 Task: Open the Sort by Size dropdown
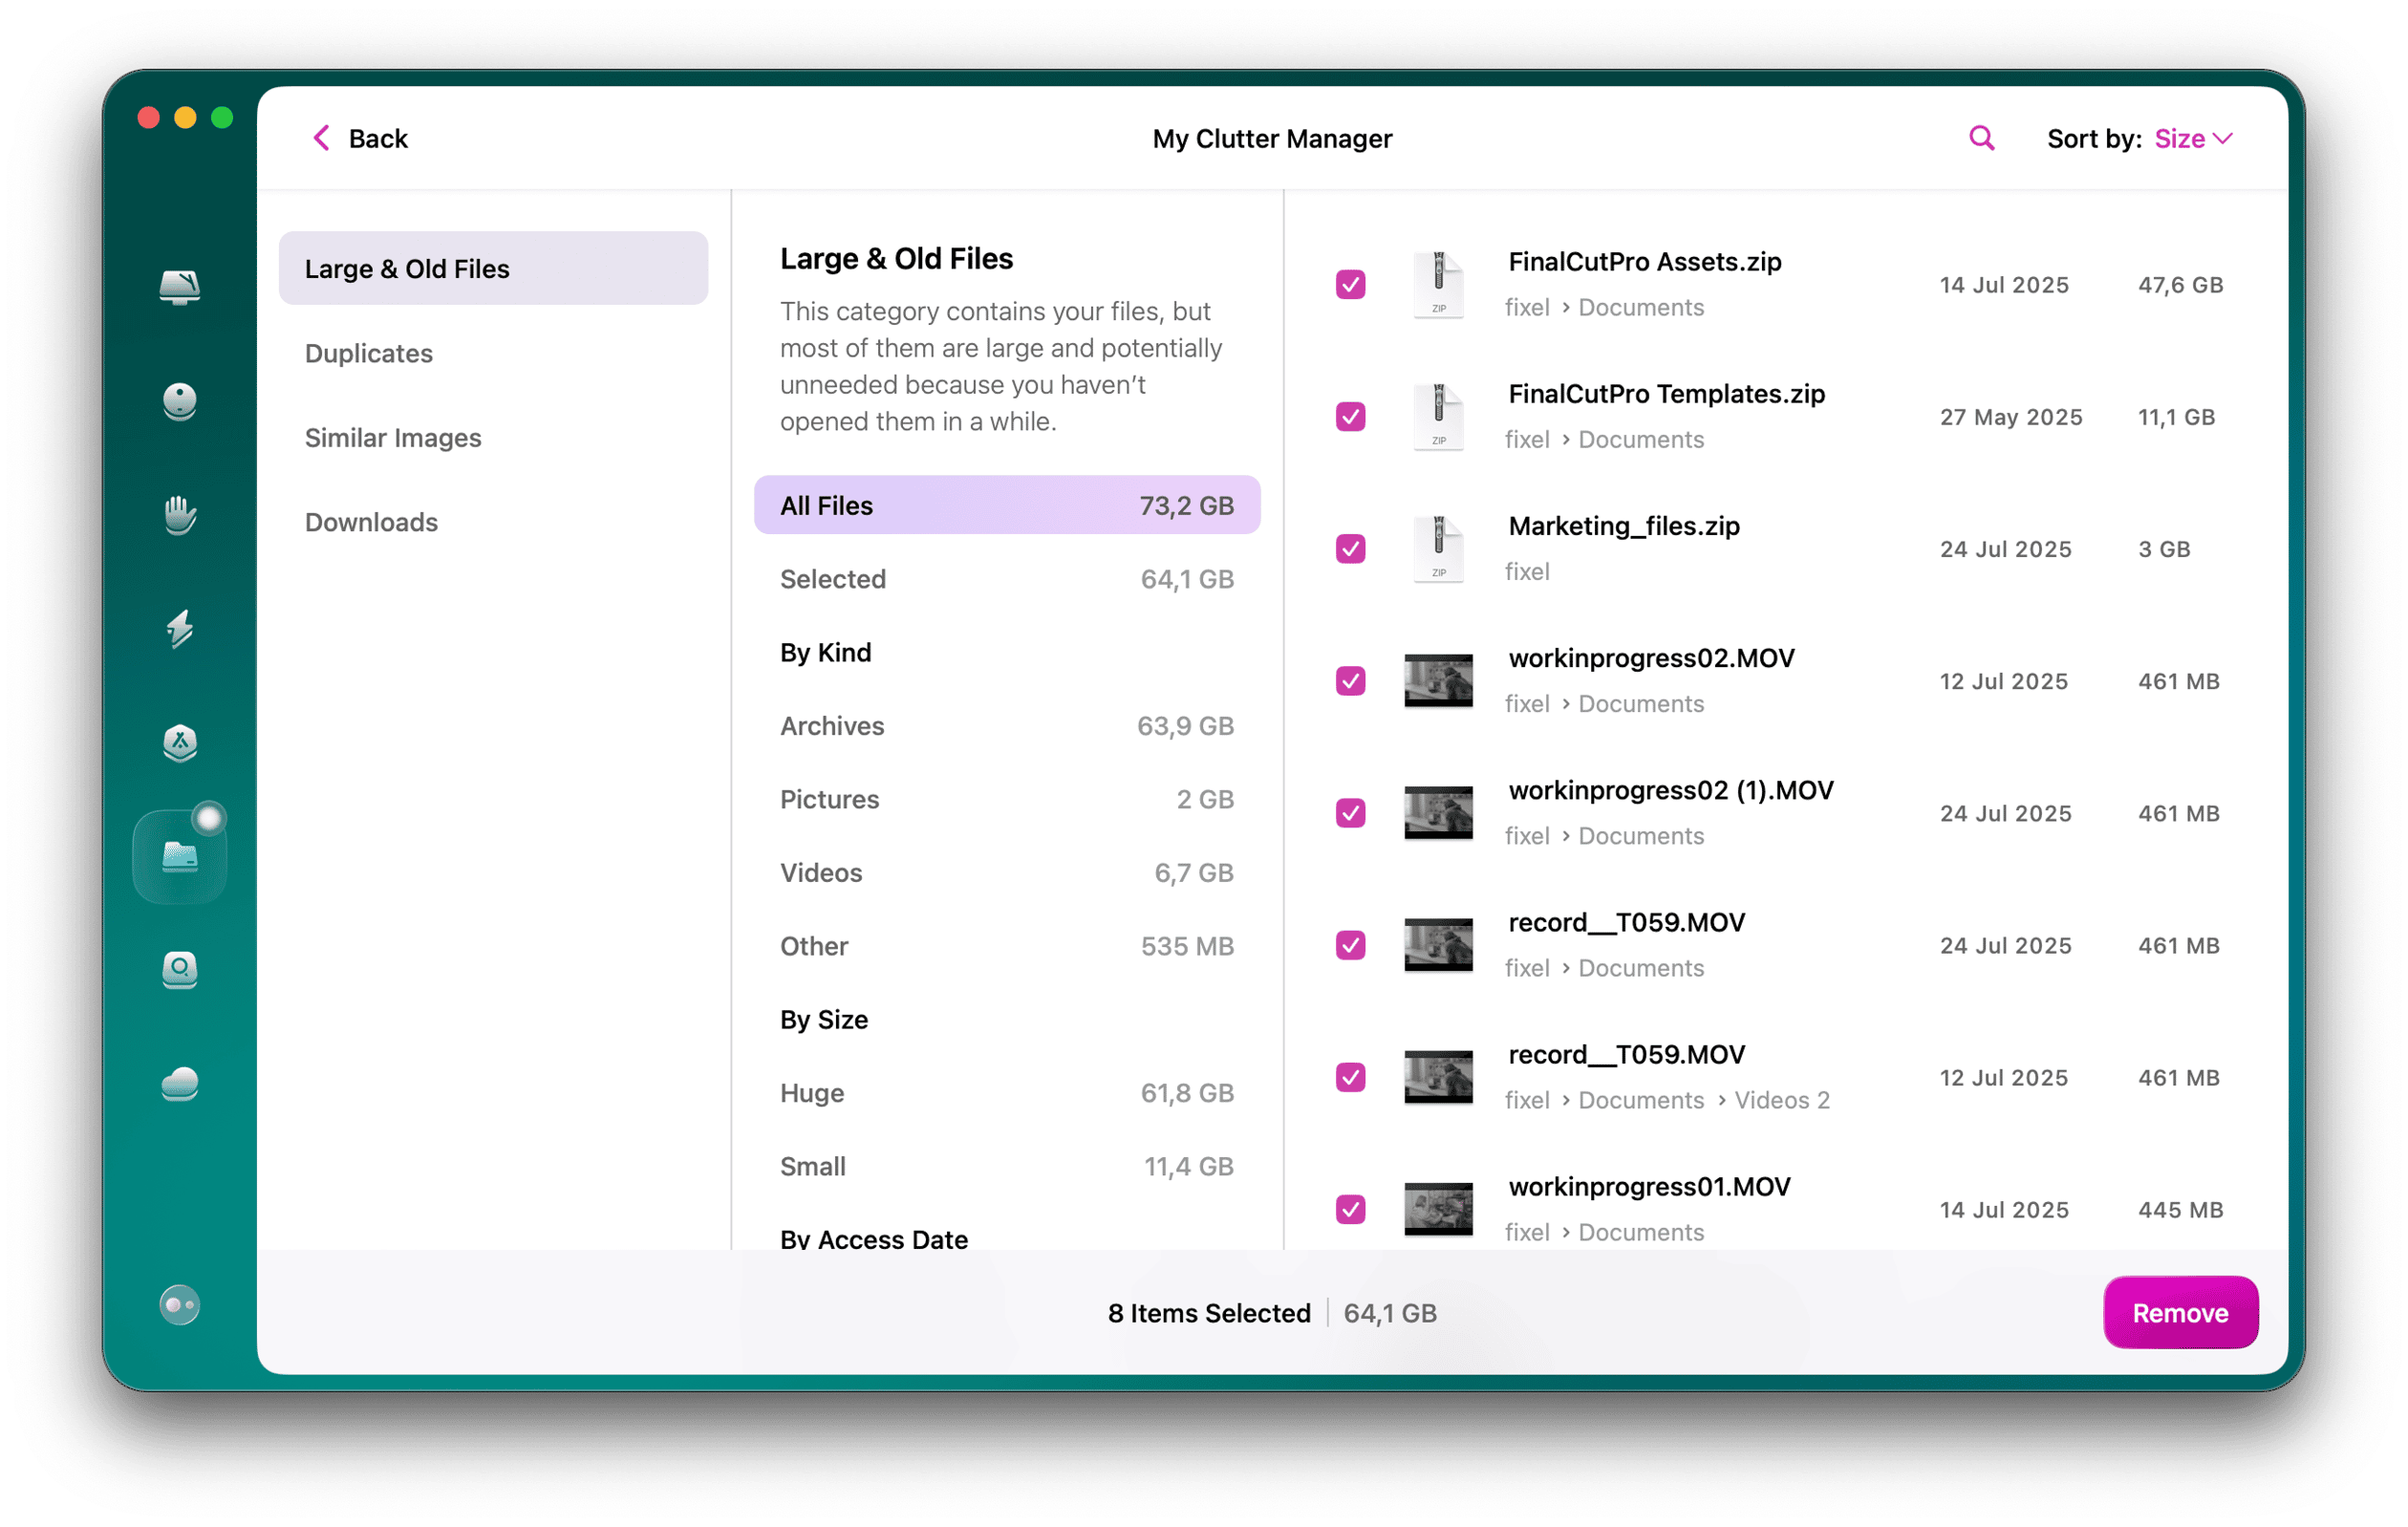point(2192,138)
